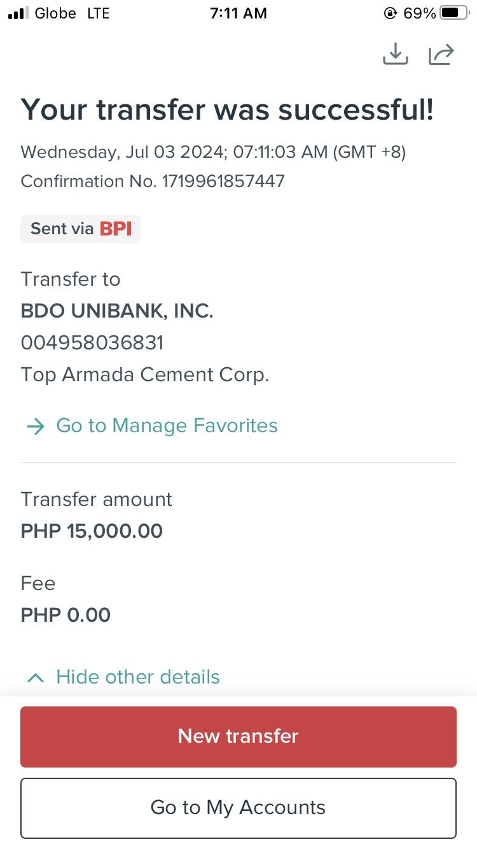Tap the Top Armada Cement Corp. recipient name
This screenshot has height=849, width=477.
pos(145,375)
